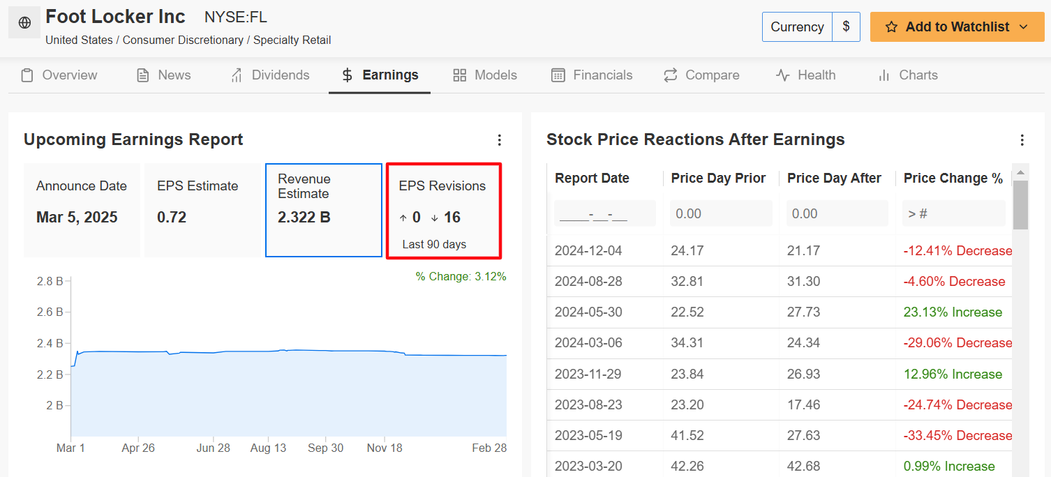Open the Charts tab
This screenshot has width=1051, height=477.
908,75
